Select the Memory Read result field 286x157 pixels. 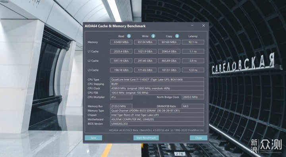(121, 42)
